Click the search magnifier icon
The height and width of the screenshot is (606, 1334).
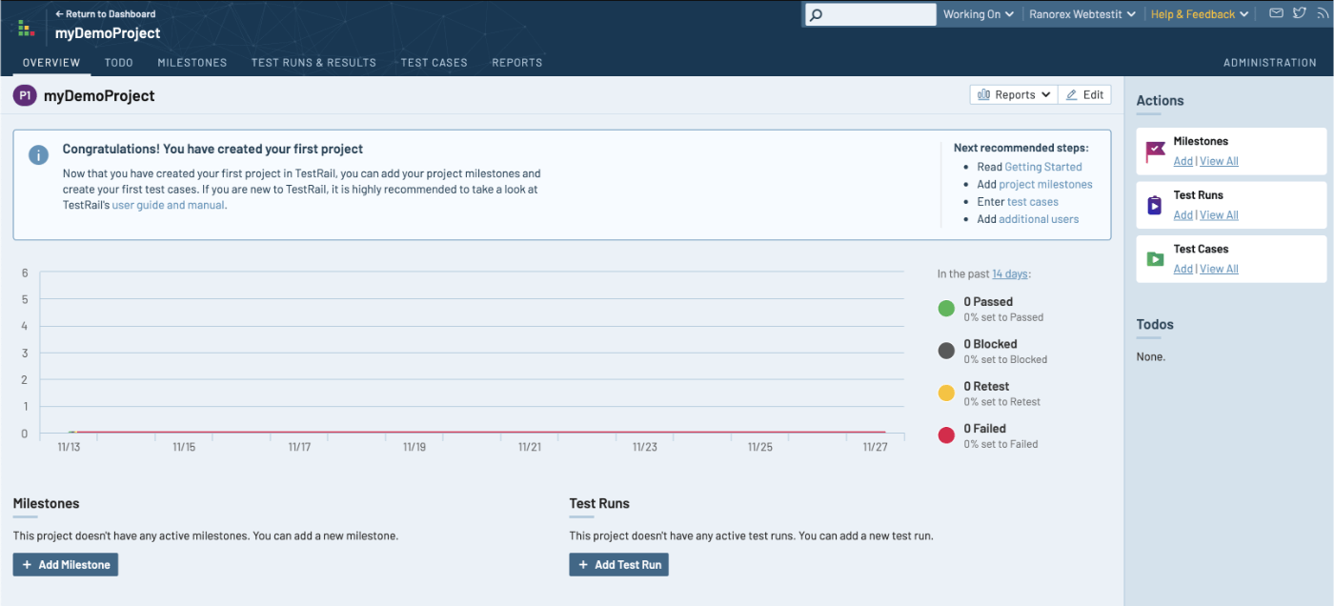coord(816,14)
